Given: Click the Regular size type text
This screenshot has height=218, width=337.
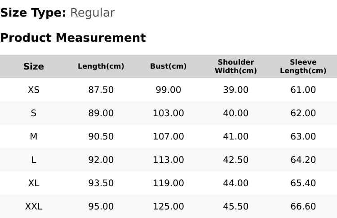Looking at the screenshot, I should (93, 13).
